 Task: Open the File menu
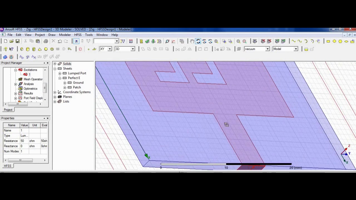(x=10, y=35)
